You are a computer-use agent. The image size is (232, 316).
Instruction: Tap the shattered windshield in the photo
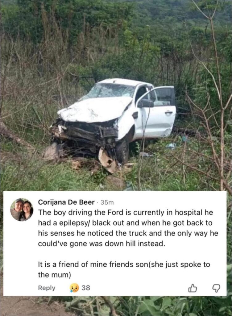point(110,90)
